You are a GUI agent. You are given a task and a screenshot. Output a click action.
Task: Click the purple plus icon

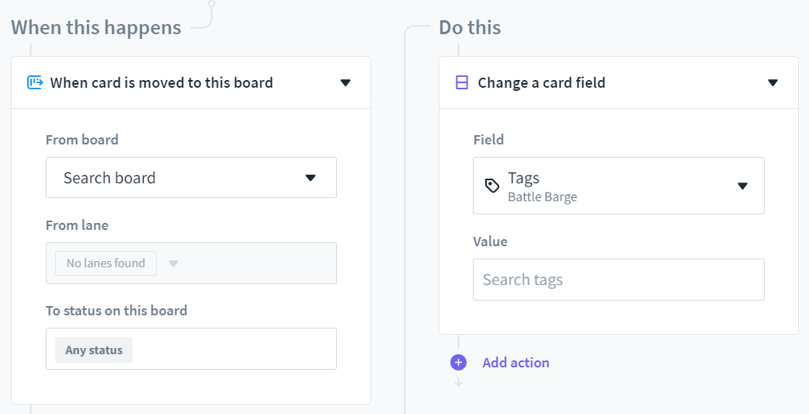click(x=458, y=363)
